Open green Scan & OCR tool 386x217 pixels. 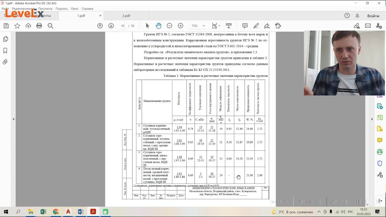(x=380, y=152)
